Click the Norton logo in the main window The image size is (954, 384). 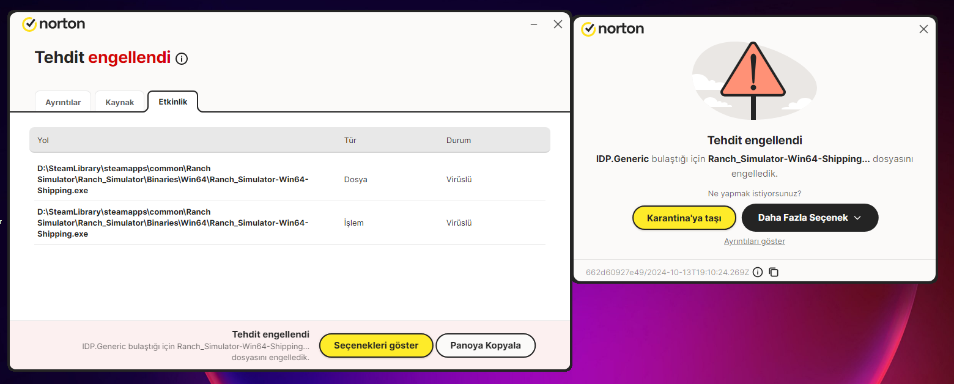54,24
